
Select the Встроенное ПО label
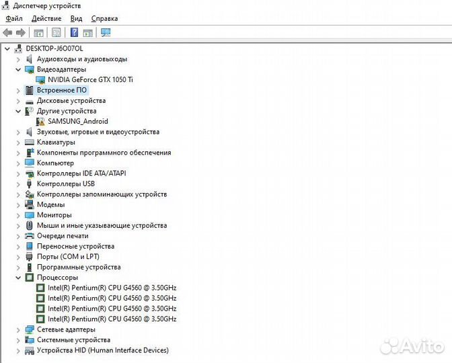click(x=62, y=90)
